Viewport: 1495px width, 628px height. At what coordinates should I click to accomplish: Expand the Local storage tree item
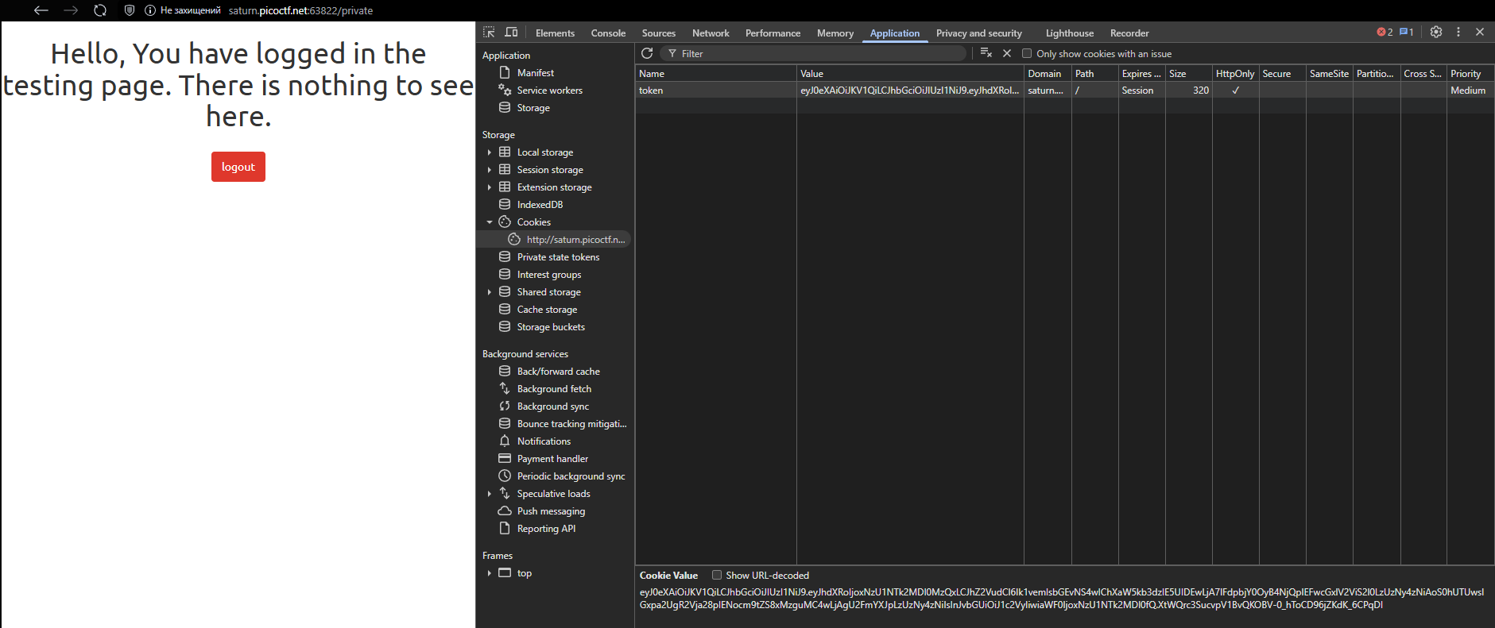pyautogui.click(x=490, y=152)
